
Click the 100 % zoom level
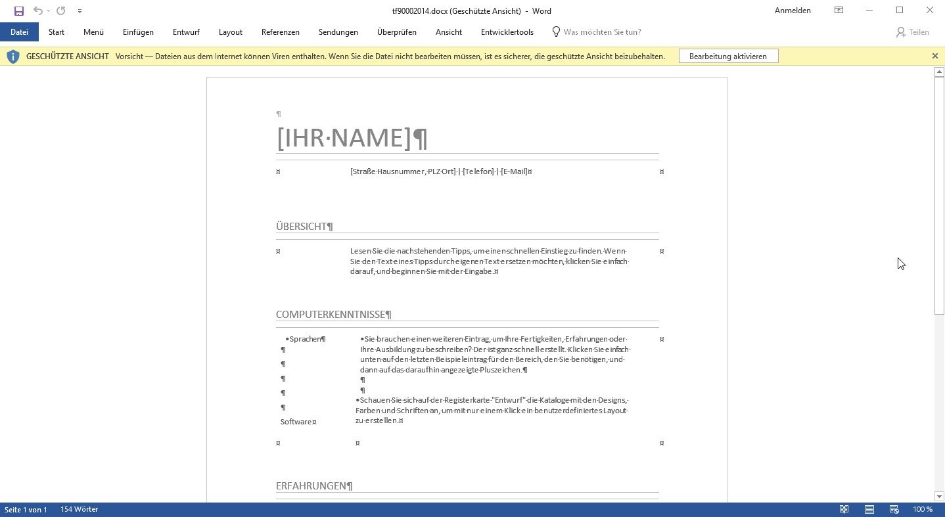[923, 510]
